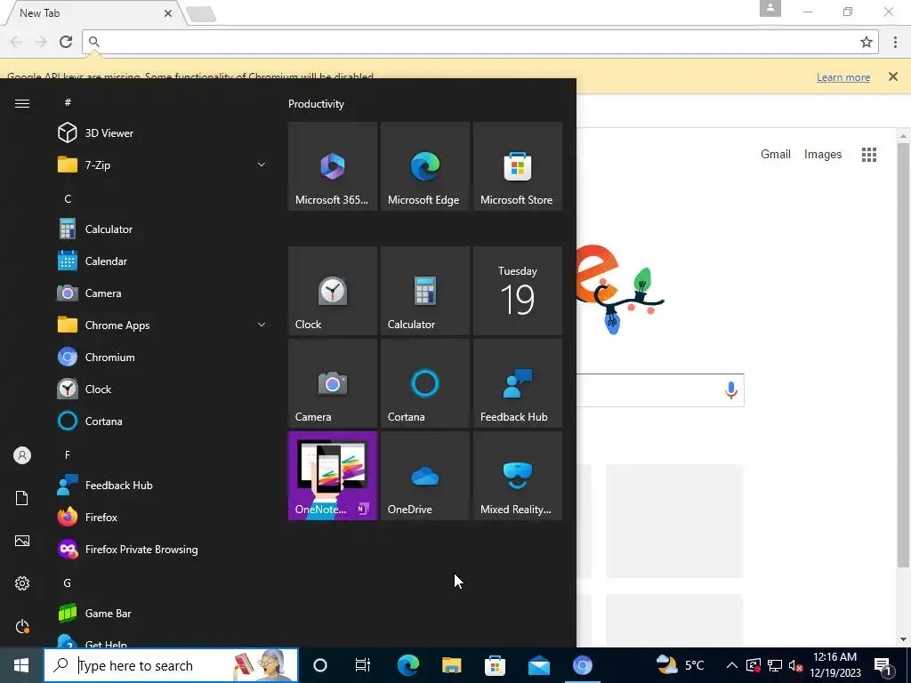The height and width of the screenshot is (683, 911).
Task: Open the Calculator tile
Action: (x=424, y=291)
